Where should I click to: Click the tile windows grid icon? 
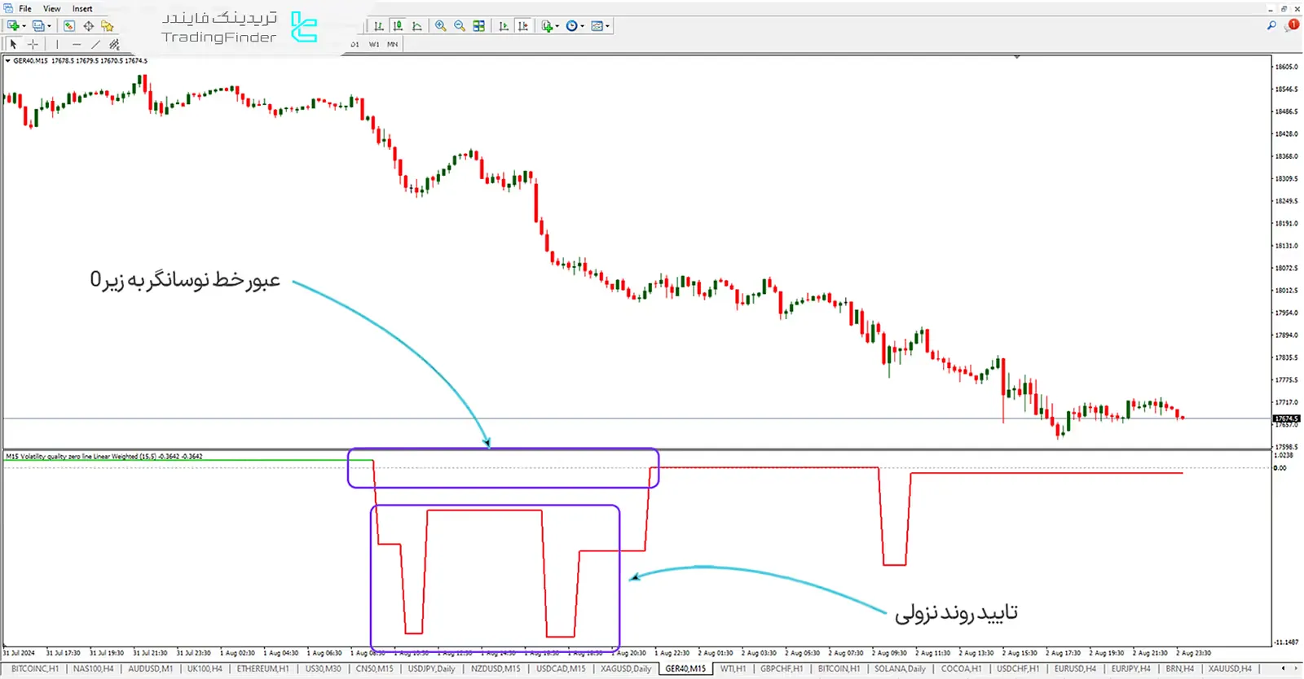479,26
